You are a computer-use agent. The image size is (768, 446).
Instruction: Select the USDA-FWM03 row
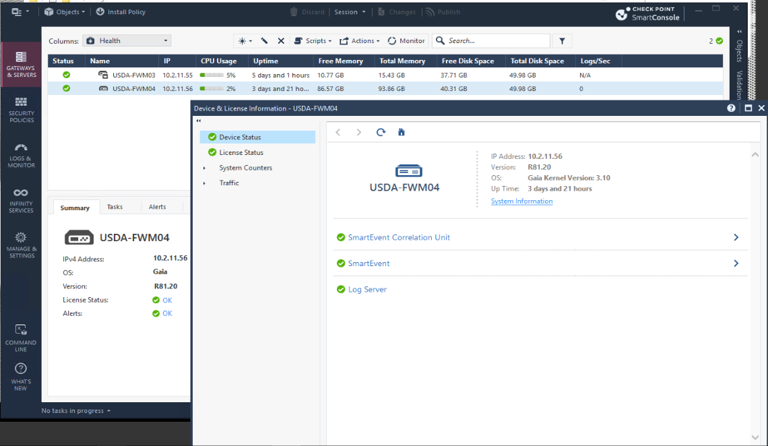point(385,75)
